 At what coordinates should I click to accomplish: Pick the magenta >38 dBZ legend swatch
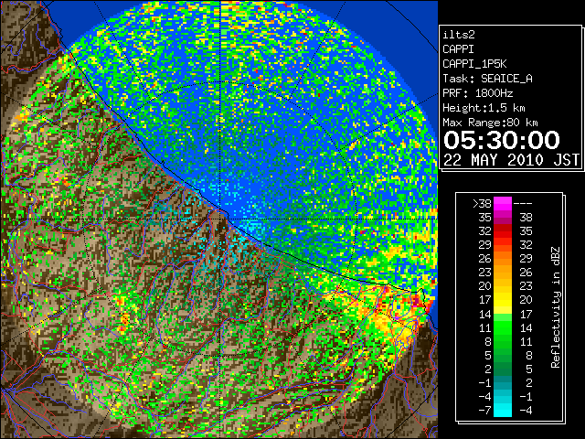503,203
